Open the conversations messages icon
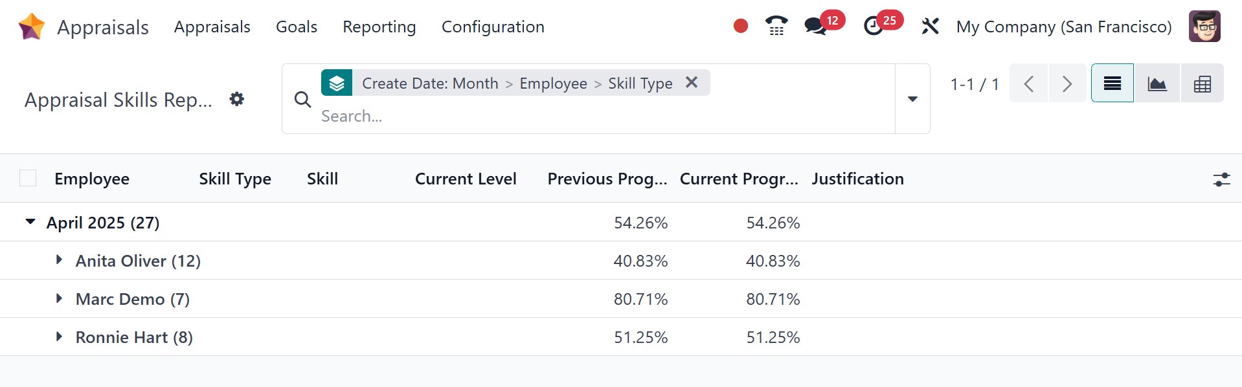The image size is (1242, 387). 815,27
